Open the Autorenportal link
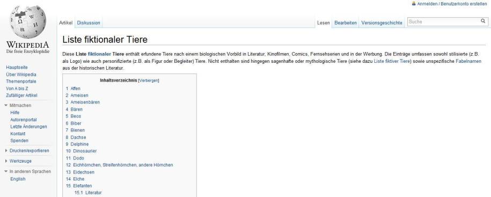This screenshot has height=197, width=491. [x=24, y=120]
